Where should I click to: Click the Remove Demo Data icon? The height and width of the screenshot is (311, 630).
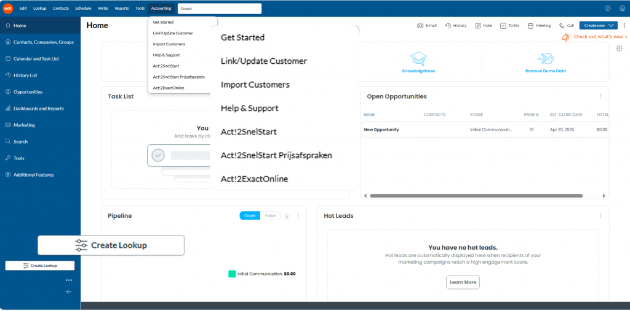click(545, 58)
